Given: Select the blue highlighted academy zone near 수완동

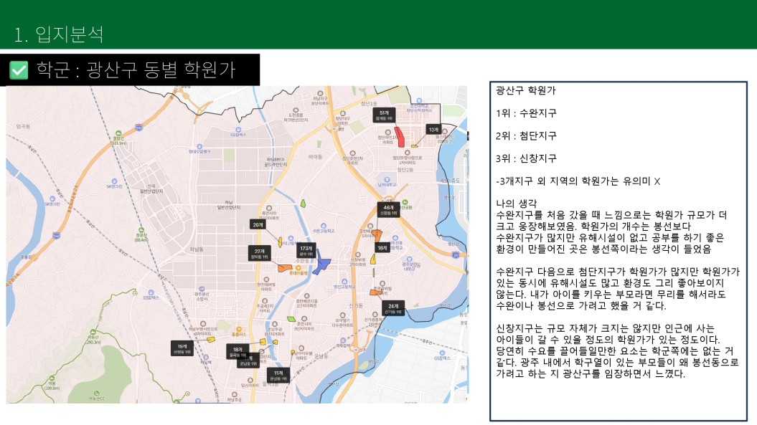Looking at the screenshot, I should [x=321, y=264].
